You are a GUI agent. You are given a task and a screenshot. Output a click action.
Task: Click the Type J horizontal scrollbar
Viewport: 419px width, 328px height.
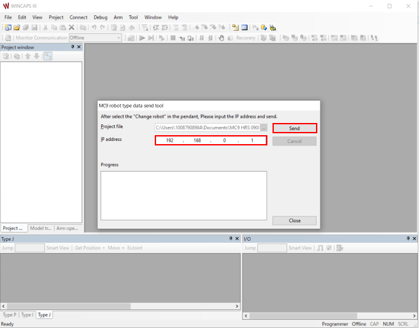[119, 306]
